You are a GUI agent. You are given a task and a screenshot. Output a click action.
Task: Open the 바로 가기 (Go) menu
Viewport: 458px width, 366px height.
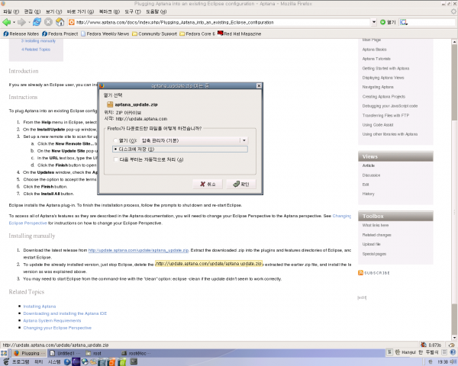click(x=80, y=11)
